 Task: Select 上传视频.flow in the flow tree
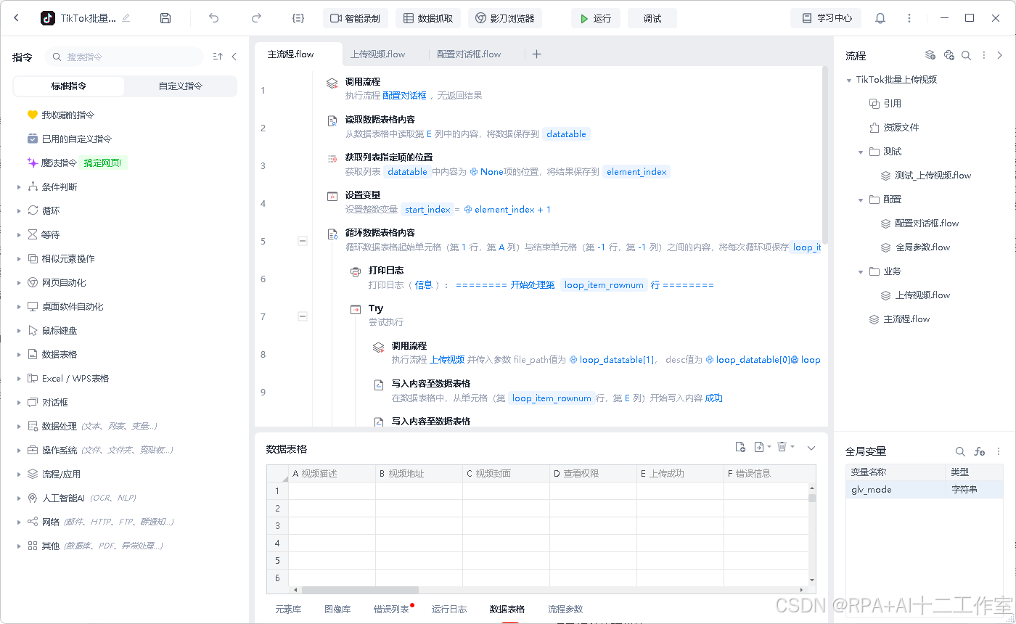tap(922, 295)
